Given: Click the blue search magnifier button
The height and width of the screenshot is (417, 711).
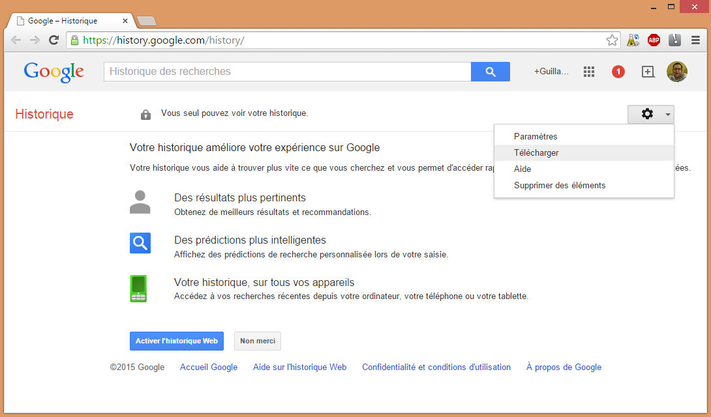Looking at the screenshot, I should coord(490,72).
